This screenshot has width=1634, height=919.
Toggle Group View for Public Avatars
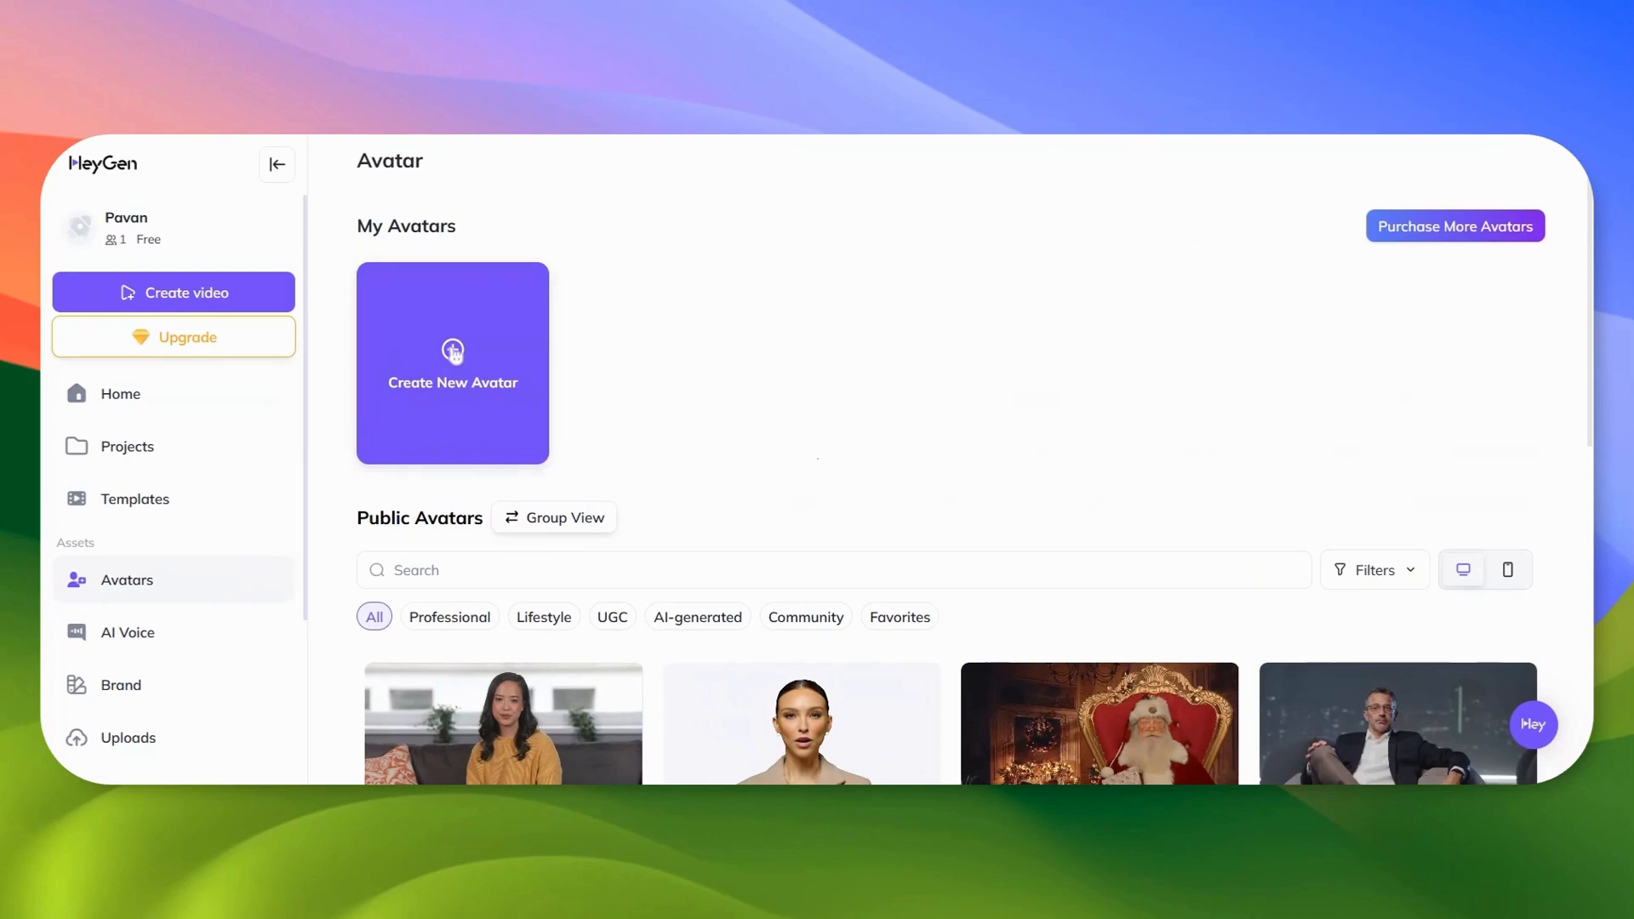pyautogui.click(x=554, y=517)
